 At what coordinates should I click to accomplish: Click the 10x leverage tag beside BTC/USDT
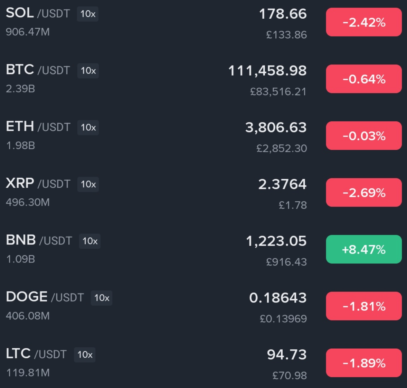point(88,71)
